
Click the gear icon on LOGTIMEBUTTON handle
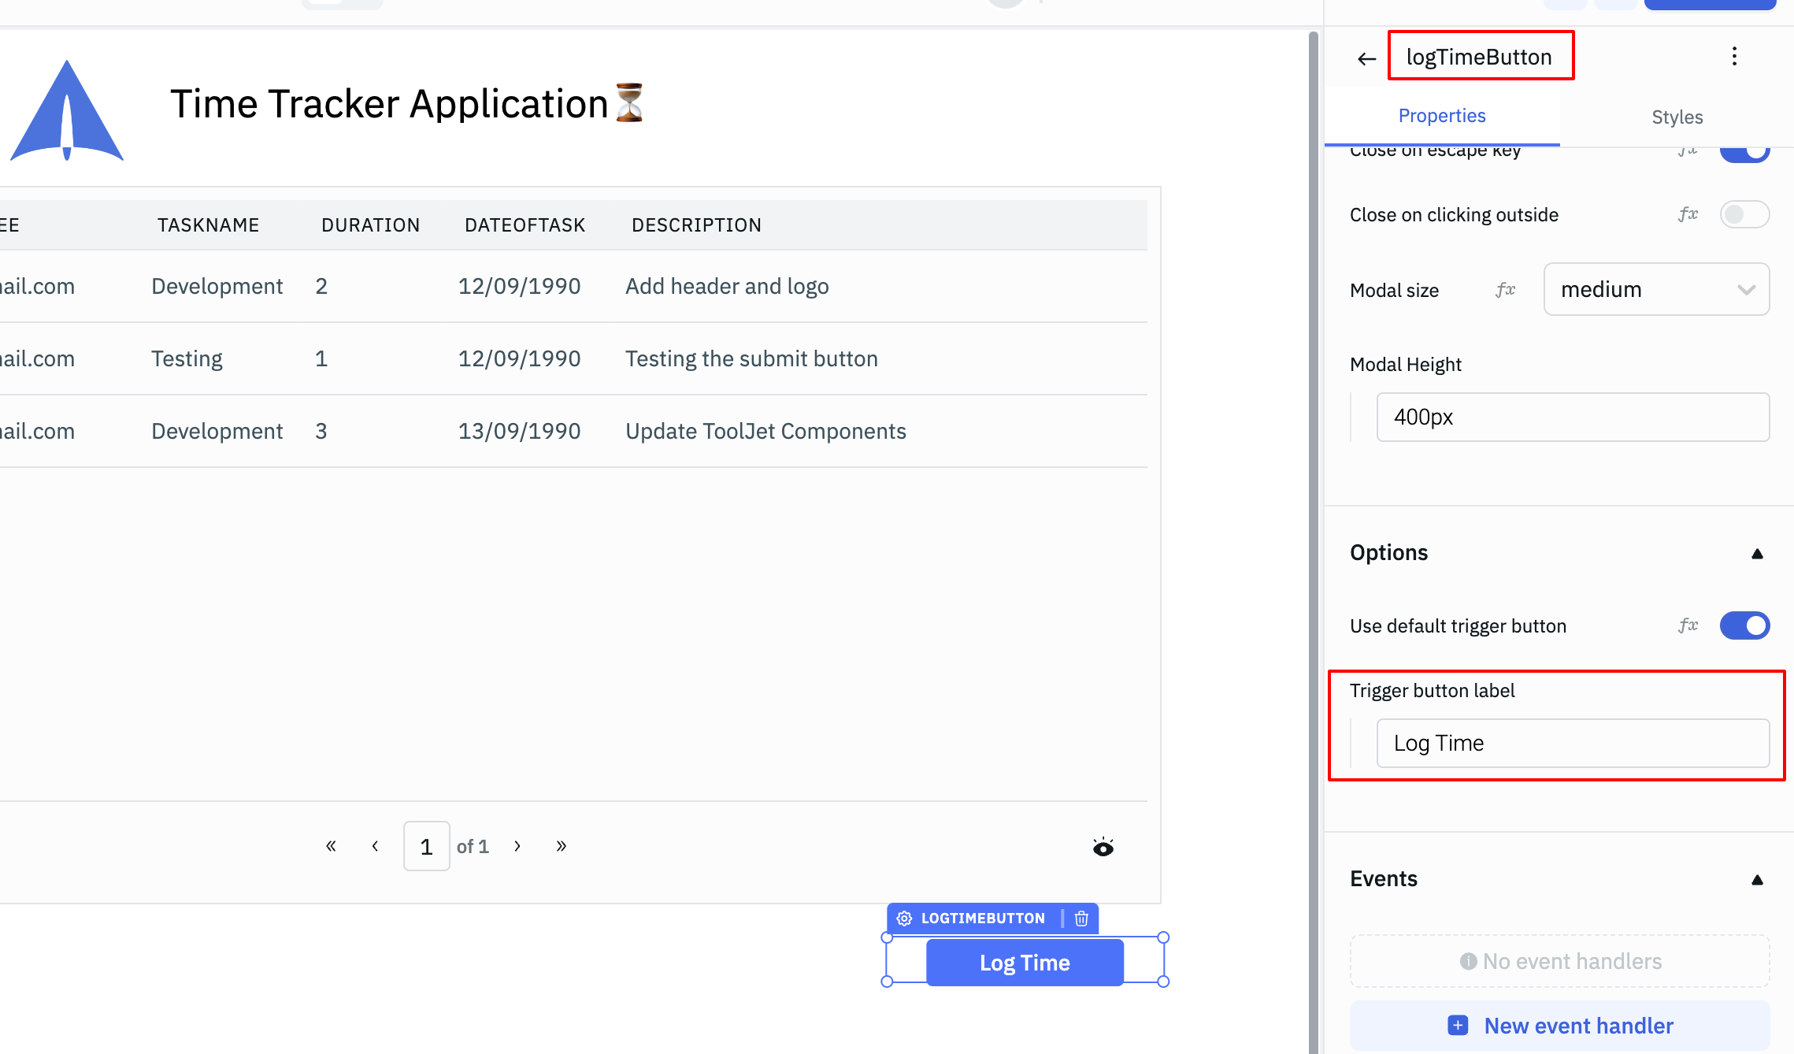[904, 919]
